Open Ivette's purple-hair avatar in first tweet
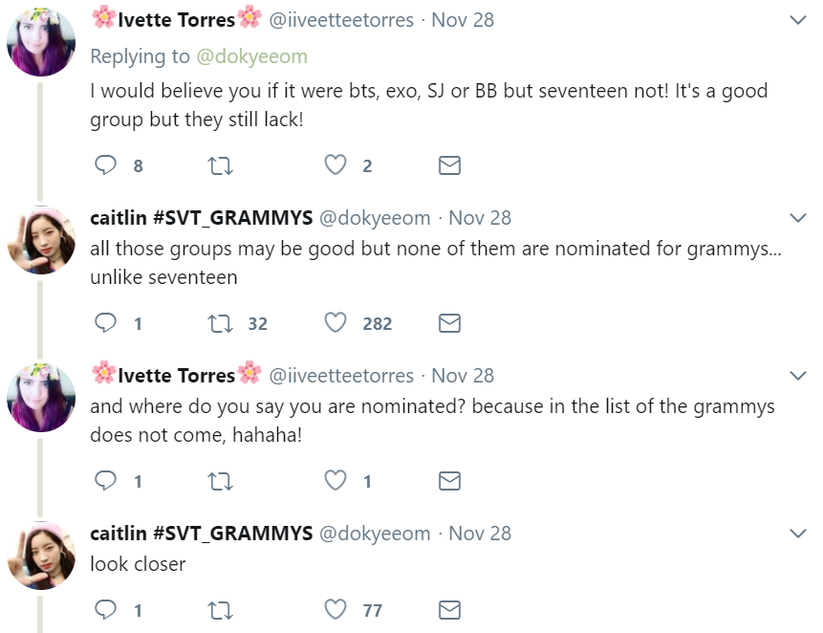The image size is (823, 633). coord(41,41)
